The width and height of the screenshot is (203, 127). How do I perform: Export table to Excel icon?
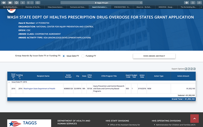[186, 69]
